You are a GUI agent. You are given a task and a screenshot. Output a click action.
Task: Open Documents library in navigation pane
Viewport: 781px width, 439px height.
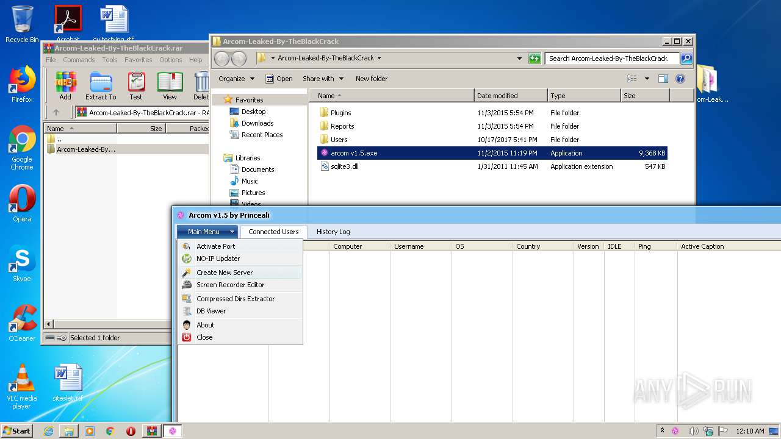(257, 170)
